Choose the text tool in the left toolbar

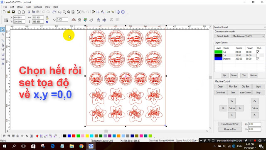point(3,64)
